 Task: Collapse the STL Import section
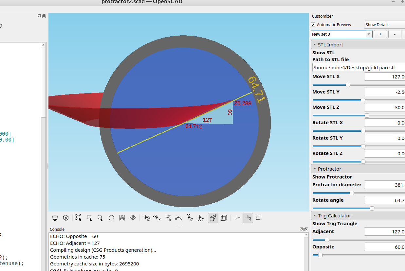pyautogui.click(x=315, y=45)
